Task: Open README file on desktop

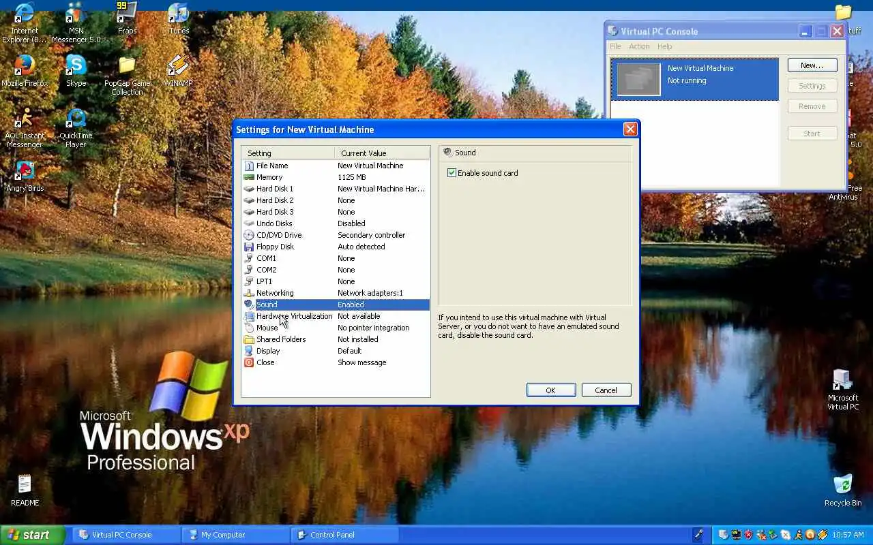Action: (25, 490)
